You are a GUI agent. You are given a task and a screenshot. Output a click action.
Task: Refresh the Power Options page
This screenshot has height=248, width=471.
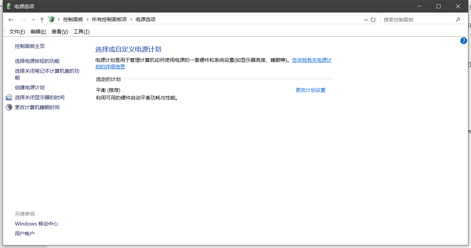[373, 20]
